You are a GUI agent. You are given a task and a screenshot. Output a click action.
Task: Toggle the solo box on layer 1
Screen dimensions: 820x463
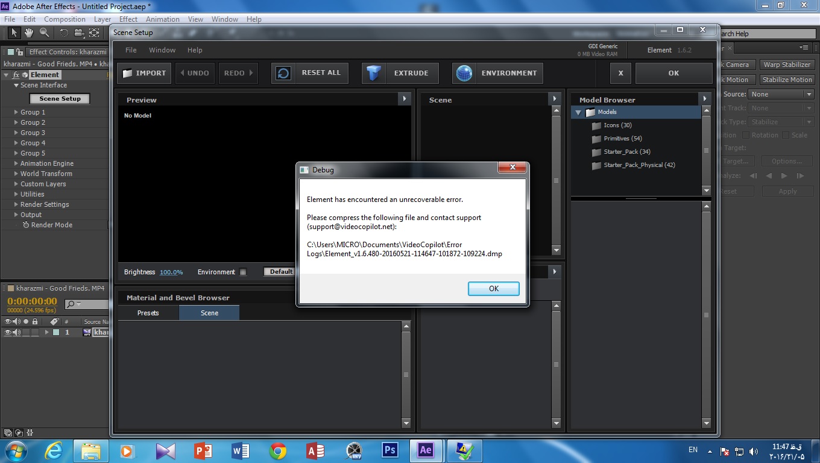point(26,332)
